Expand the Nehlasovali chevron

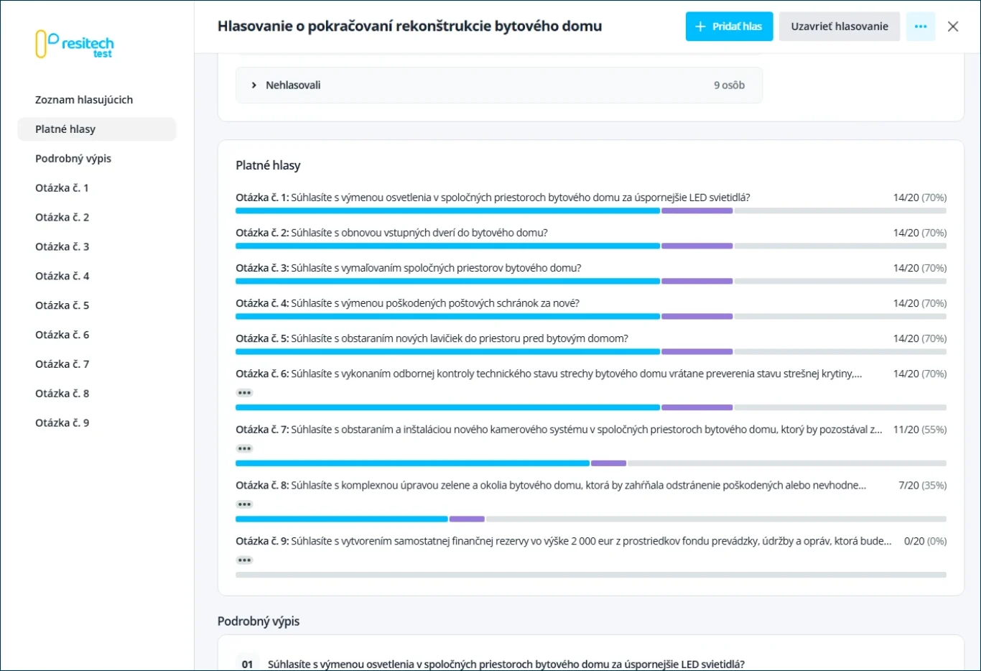[x=254, y=85]
